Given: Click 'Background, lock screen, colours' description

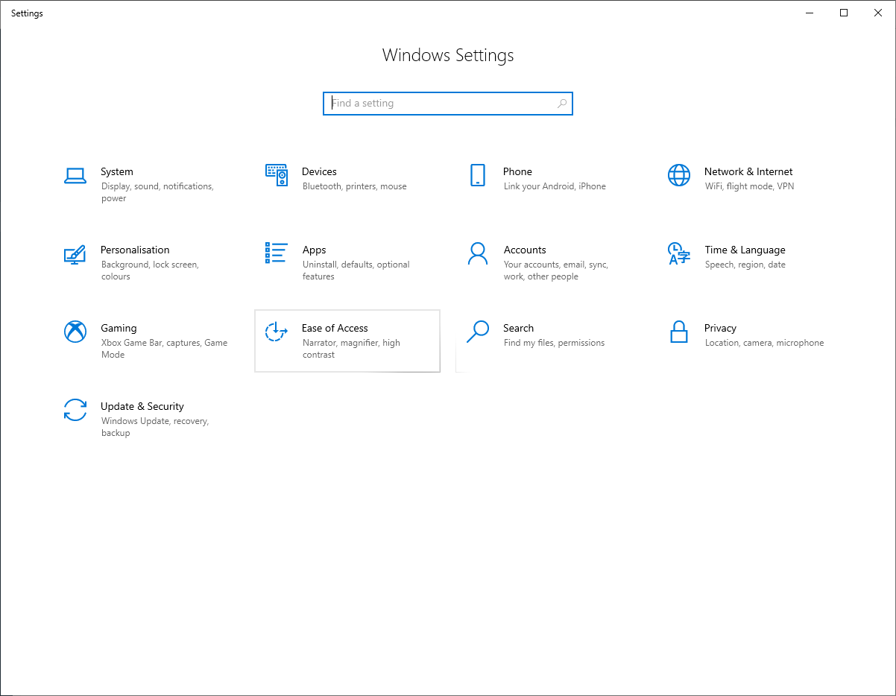Looking at the screenshot, I should pyautogui.click(x=150, y=271).
